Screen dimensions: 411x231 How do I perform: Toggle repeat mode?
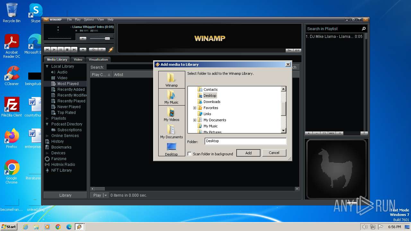102,49
